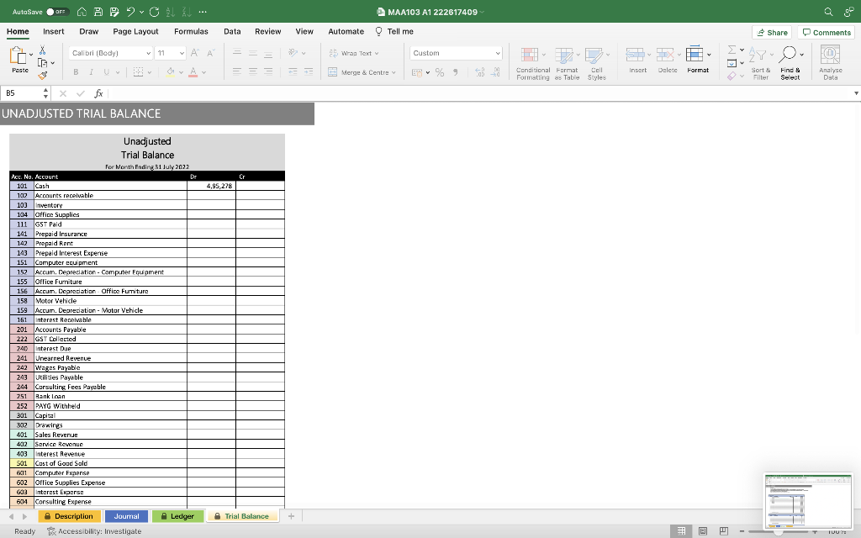Open the Automate tab

click(x=346, y=31)
